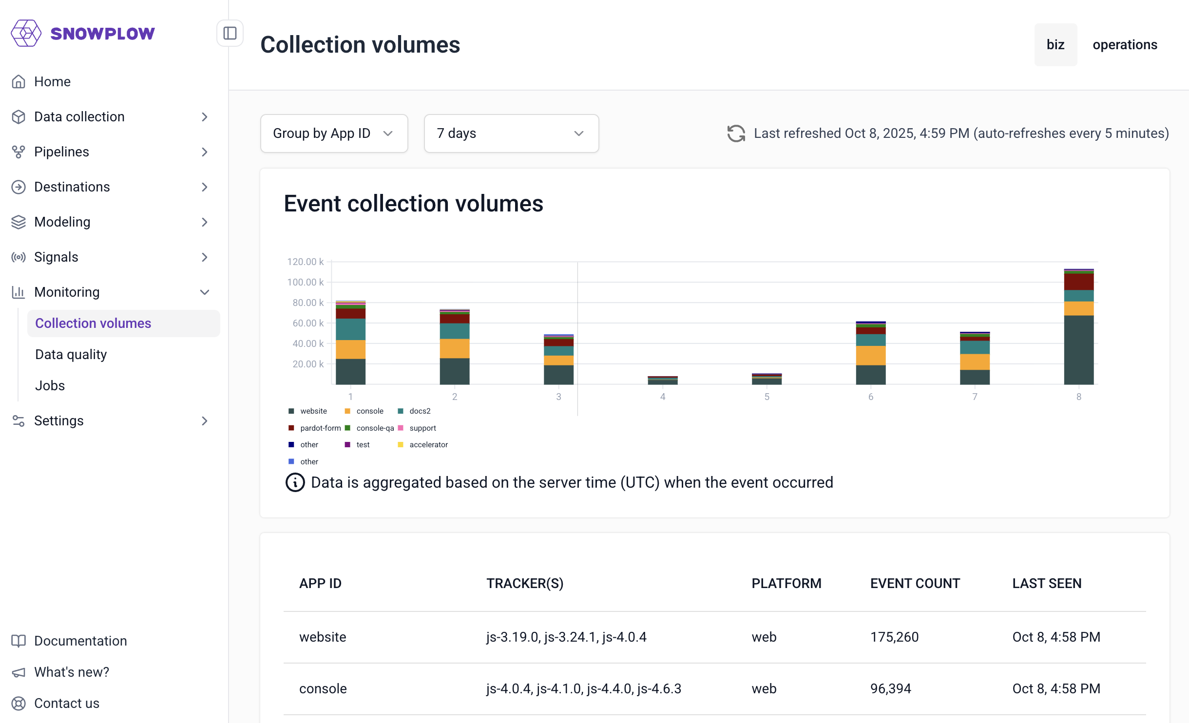This screenshot has height=723, width=1189.
Task: Open Data quality page
Action: (71, 355)
